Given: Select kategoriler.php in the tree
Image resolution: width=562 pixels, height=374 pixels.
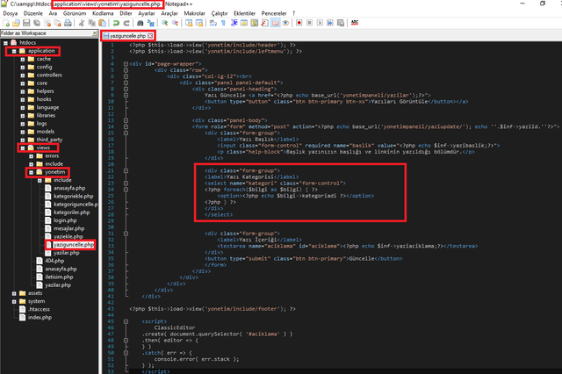Looking at the screenshot, I should [72, 212].
